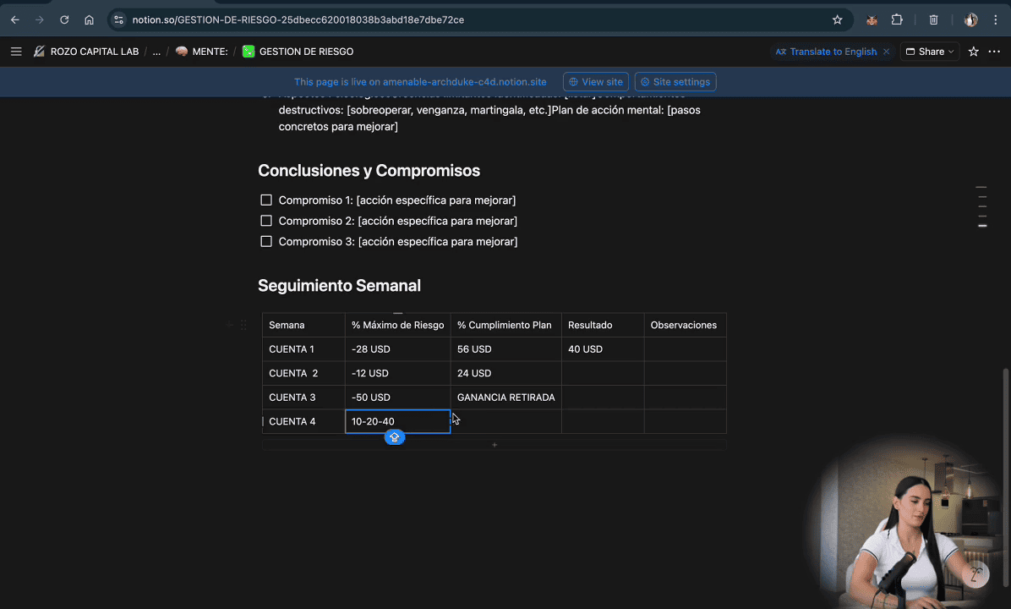1011x609 pixels.
Task: Open the three-dots page options menu
Action: [x=994, y=52]
